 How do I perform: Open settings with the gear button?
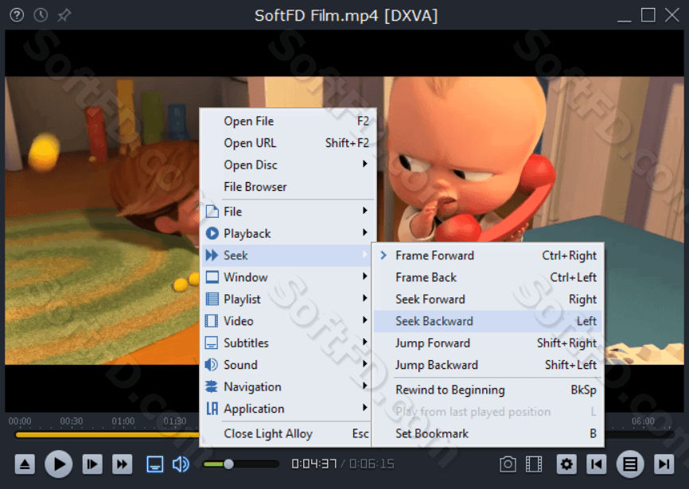[566, 464]
